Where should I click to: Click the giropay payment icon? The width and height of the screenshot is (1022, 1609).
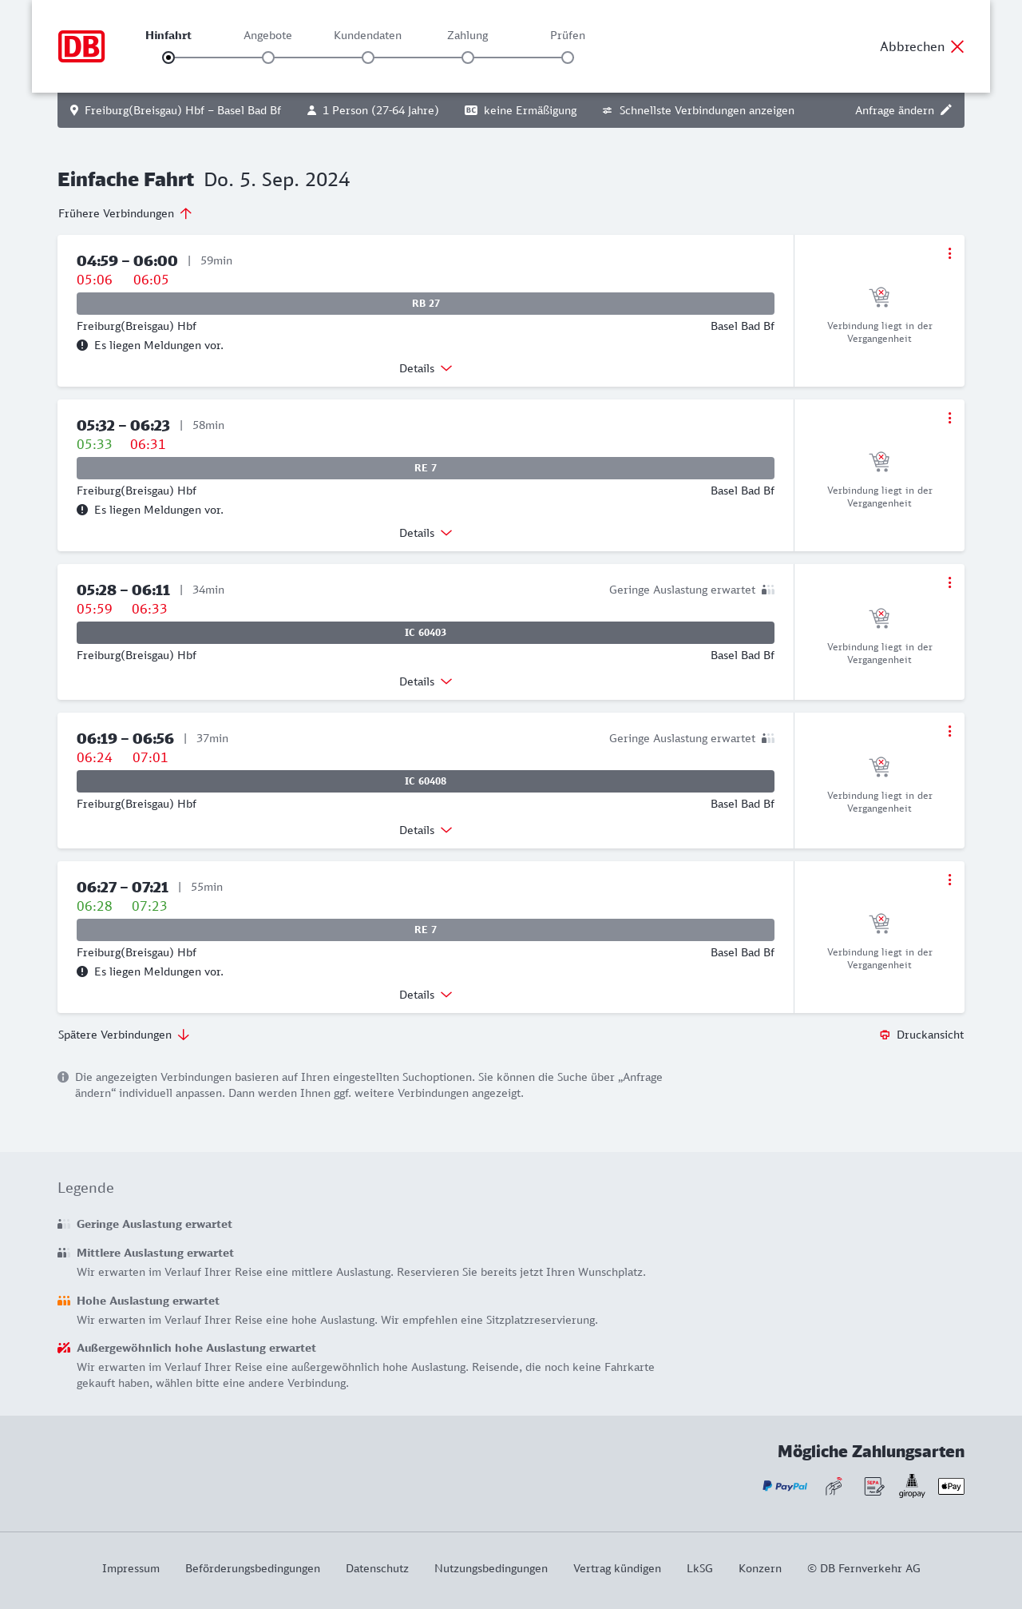912,1486
